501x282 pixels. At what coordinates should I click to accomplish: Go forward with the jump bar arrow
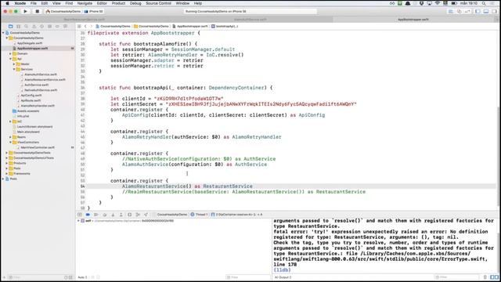(x=91, y=26)
